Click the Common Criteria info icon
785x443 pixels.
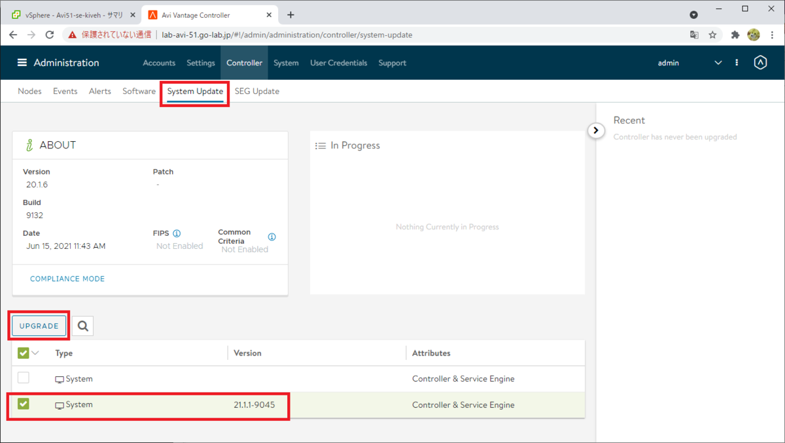tap(272, 237)
